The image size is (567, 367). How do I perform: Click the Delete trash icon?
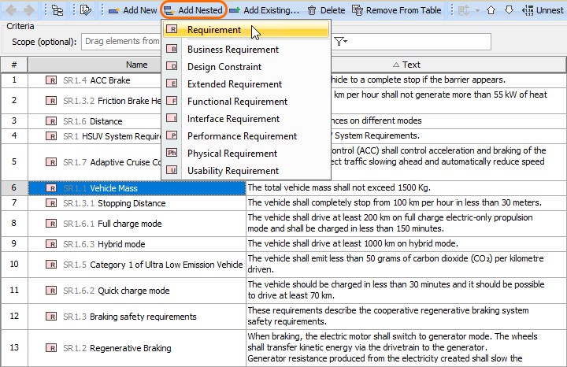pos(313,10)
